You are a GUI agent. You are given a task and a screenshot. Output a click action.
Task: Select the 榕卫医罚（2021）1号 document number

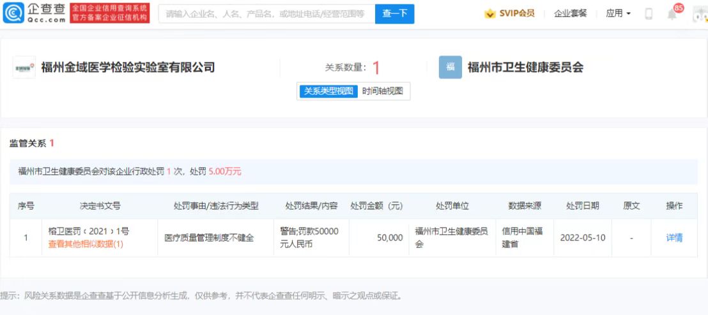(x=88, y=231)
